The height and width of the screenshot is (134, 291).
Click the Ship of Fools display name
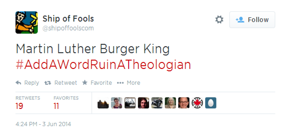68,19
